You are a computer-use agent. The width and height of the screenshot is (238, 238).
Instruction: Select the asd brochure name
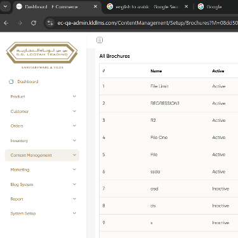[x=154, y=188]
